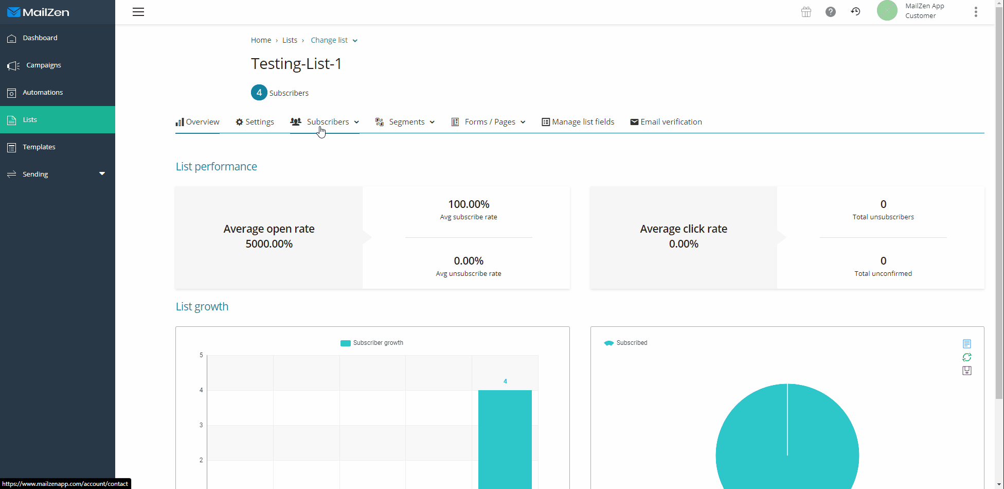The width and height of the screenshot is (1004, 489).
Task: Open the Change list dropdown
Action: (334, 40)
